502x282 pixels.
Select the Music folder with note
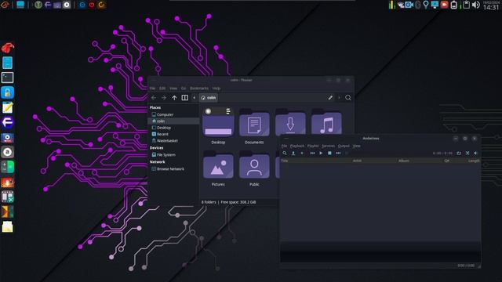click(x=326, y=121)
